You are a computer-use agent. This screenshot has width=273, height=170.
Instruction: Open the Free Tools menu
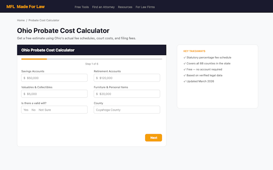coord(82,7)
